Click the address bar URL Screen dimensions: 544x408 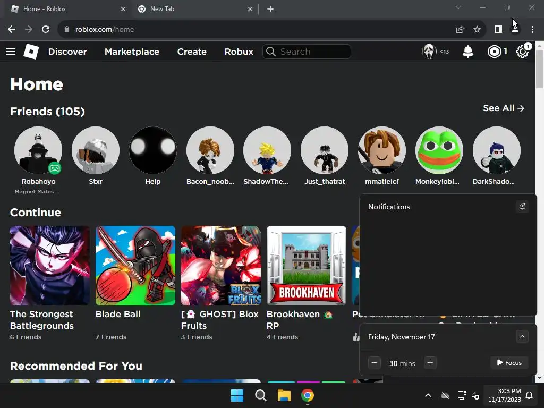point(105,30)
